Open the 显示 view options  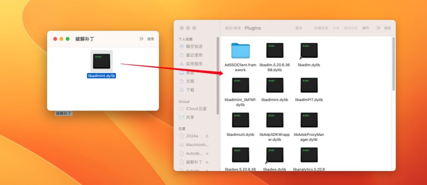[x=299, y=28]
